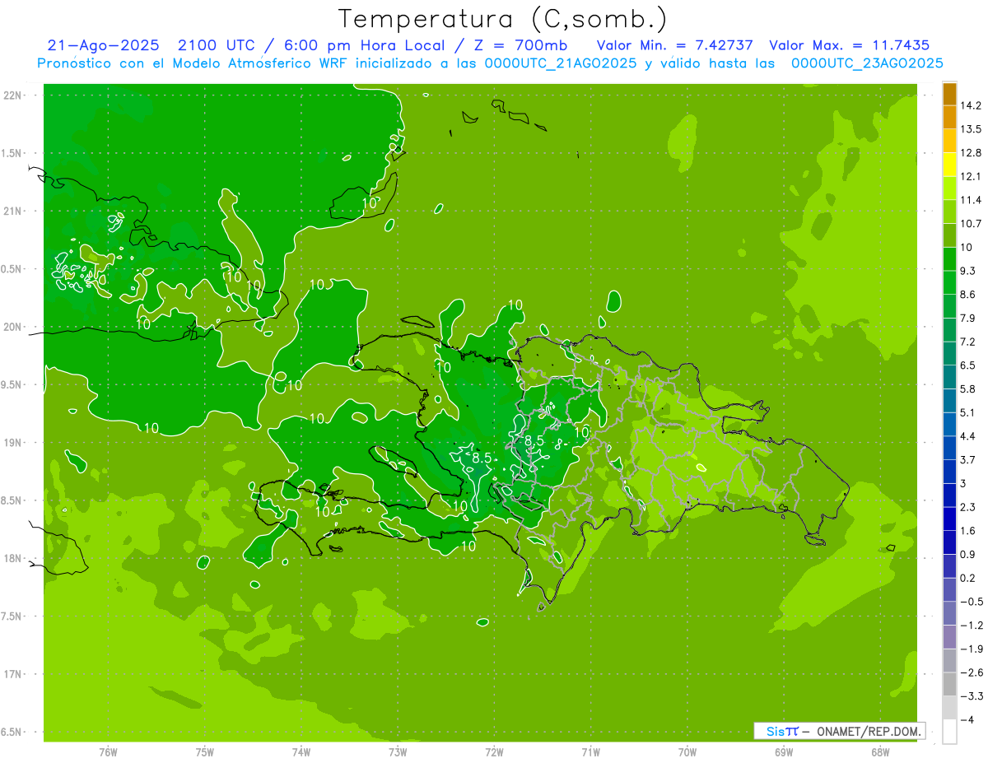Pick the swatch between 13.5 and 12.8
988x763 pixels.
[949, 141]
